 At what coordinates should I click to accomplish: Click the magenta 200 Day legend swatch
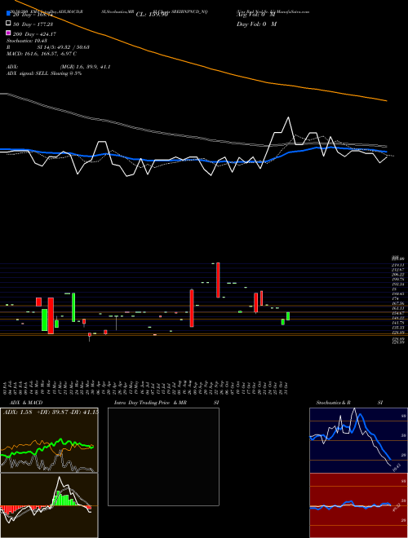click(8, 33)
